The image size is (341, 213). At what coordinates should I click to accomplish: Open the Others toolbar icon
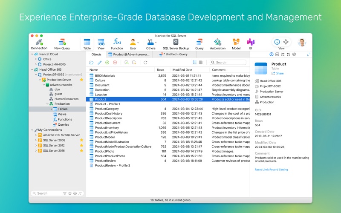(151, 44)
